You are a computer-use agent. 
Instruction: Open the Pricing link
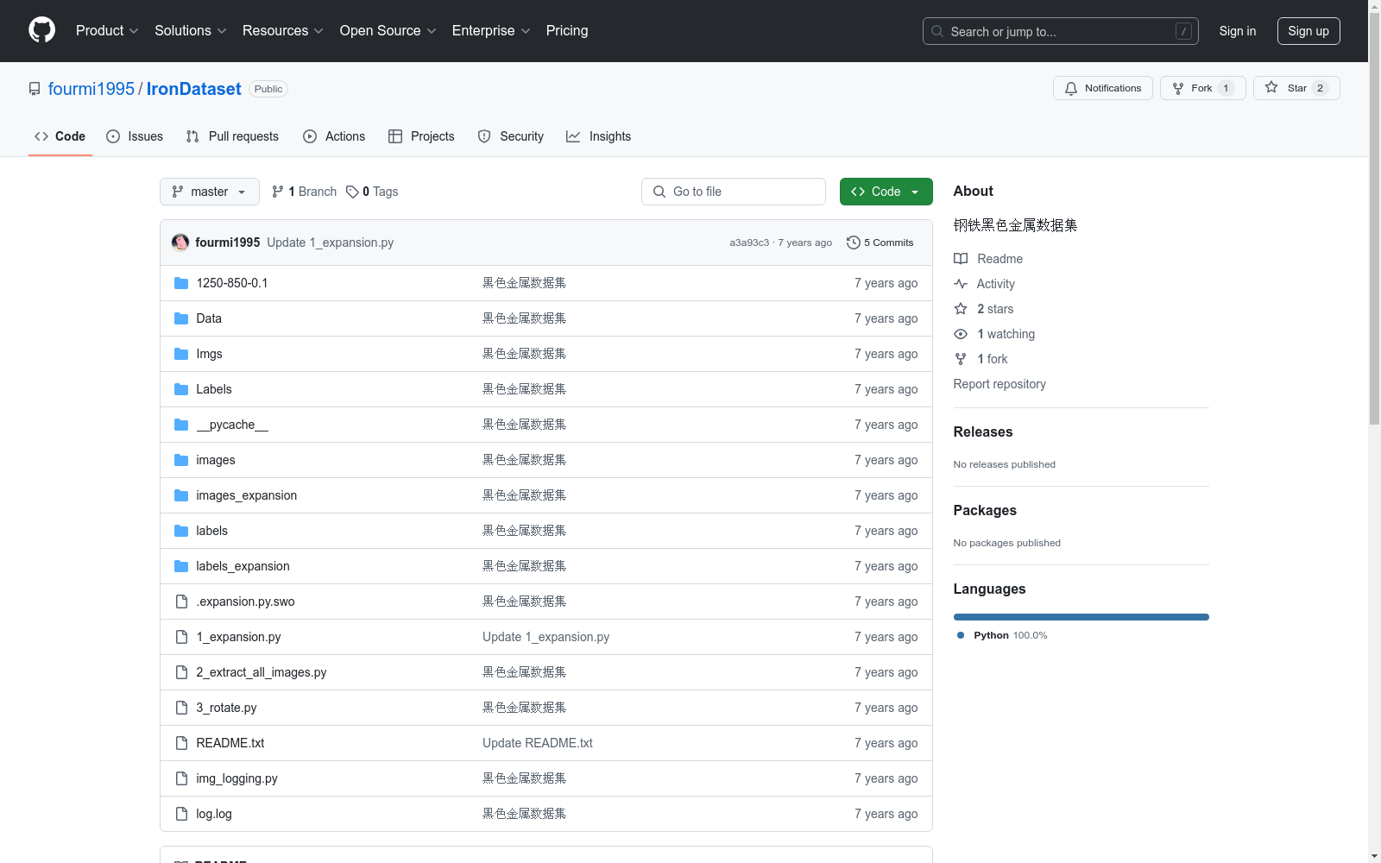click(567, 30)
